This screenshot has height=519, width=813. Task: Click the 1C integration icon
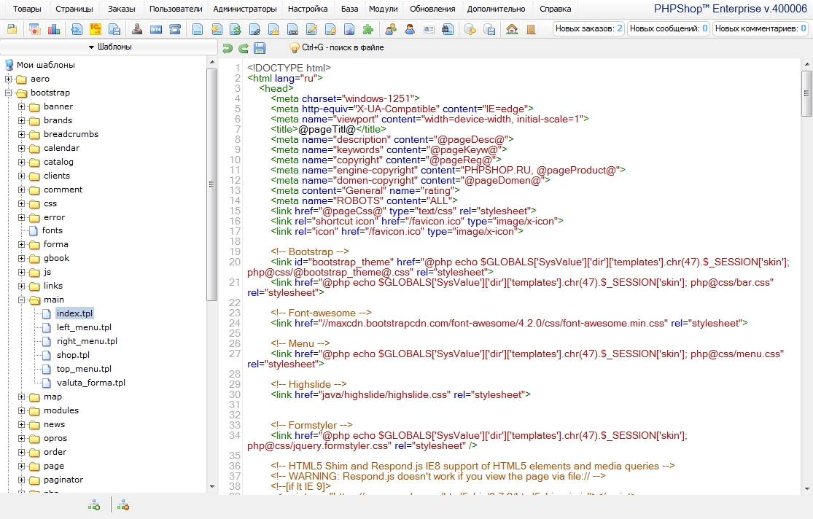click(96, 30)
